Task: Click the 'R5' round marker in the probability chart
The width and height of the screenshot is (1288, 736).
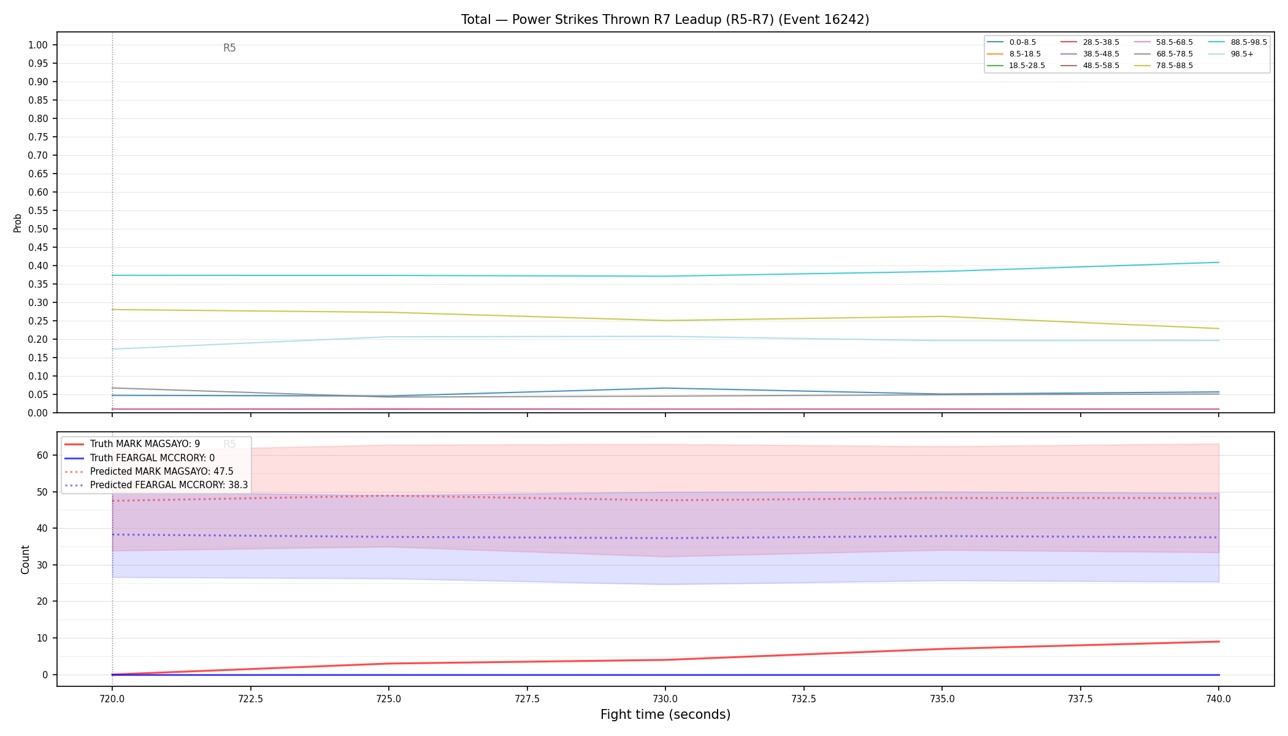Action: 229,48
